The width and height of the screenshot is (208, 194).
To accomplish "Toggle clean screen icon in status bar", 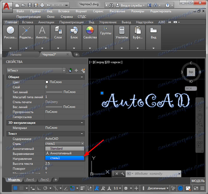I will pos(196,188).
